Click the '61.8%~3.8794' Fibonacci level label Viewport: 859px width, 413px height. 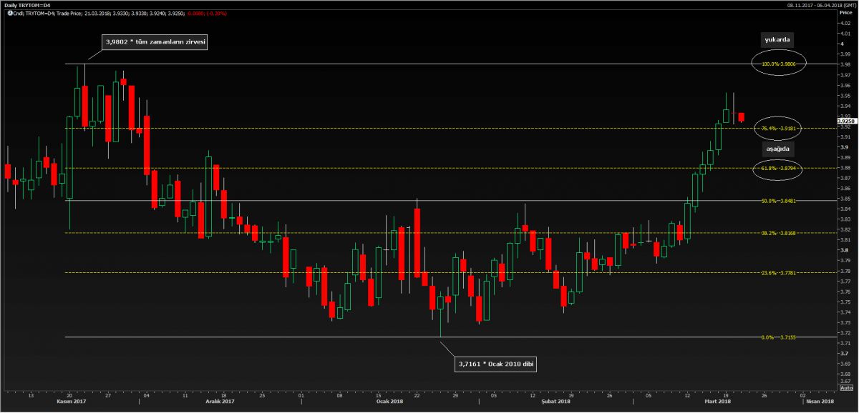coord(780,169)
